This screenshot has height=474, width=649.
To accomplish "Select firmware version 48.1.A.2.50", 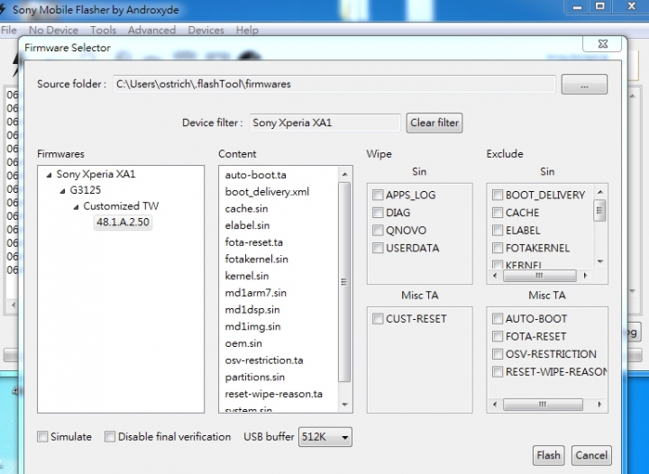I will pos(123,222).
